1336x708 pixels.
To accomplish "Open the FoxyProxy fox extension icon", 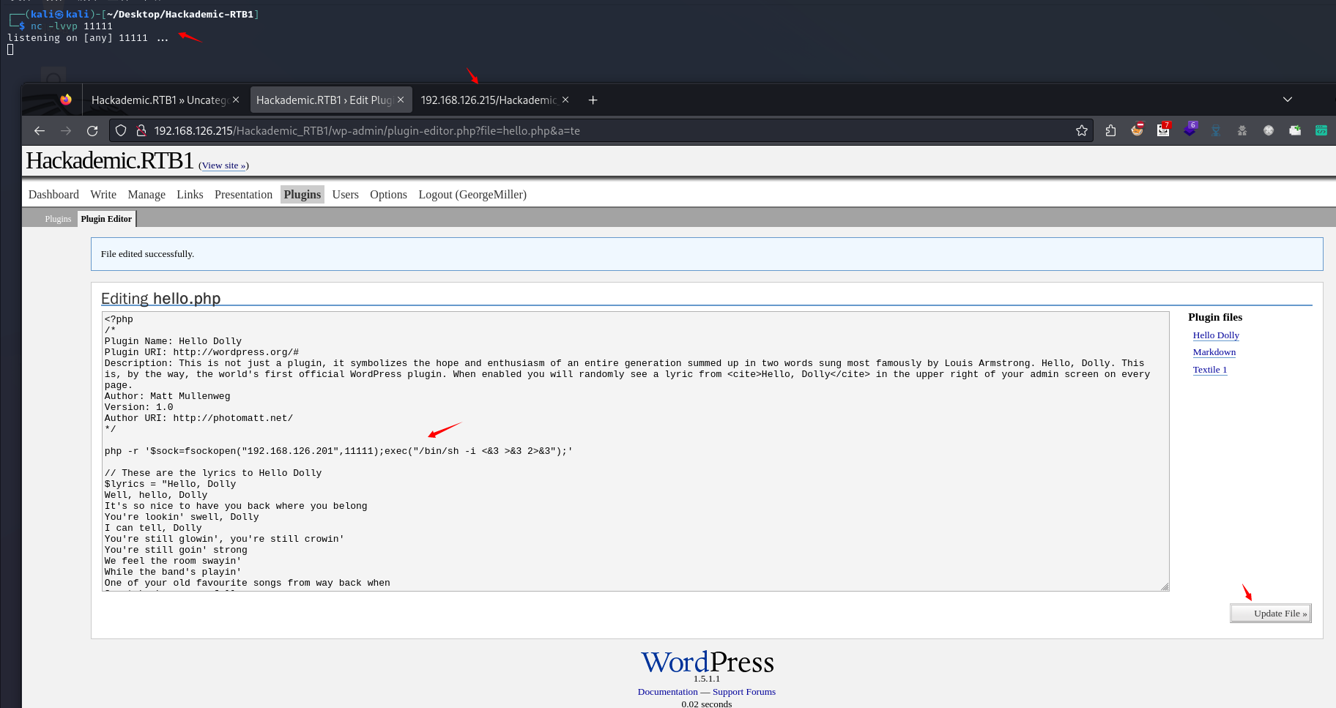I will 1137,130.
